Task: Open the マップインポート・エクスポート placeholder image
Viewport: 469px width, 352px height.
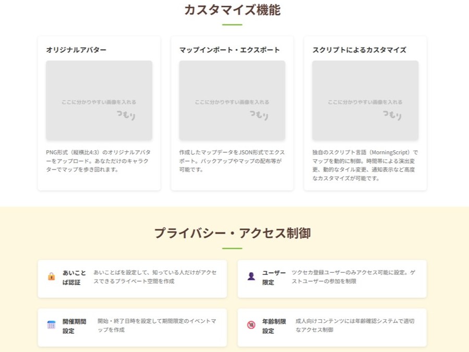Action: 232,99
